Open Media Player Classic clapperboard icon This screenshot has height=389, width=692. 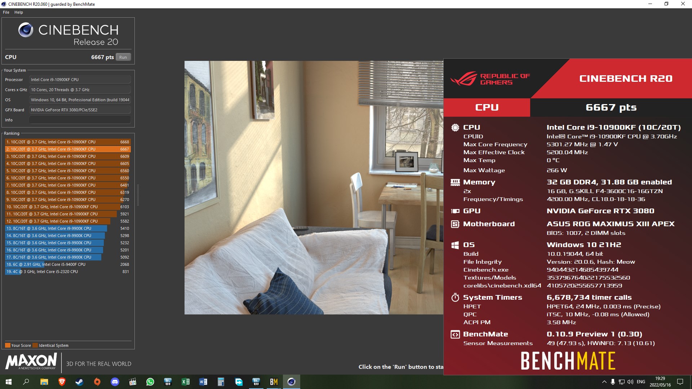pos(132,382)
